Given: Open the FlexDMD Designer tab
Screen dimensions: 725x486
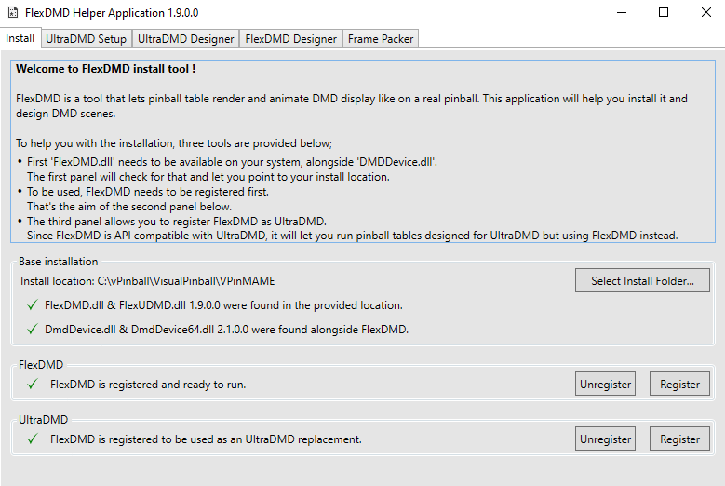Looking at the screenshot, I should coord(290,39).
